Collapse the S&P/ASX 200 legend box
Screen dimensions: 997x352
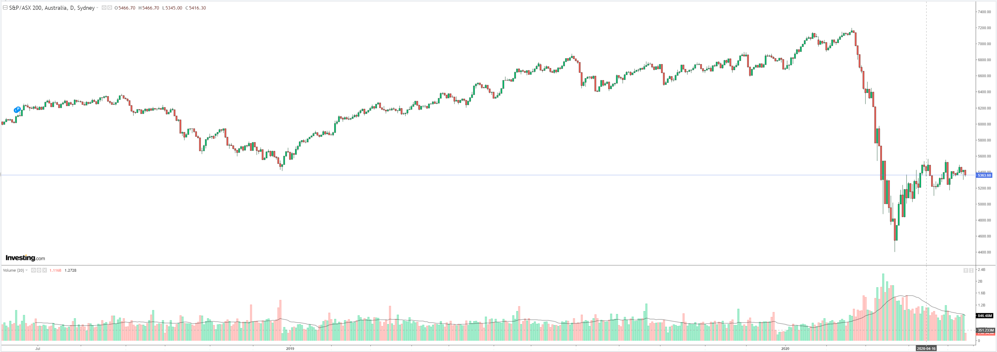(x=5, y=7)
